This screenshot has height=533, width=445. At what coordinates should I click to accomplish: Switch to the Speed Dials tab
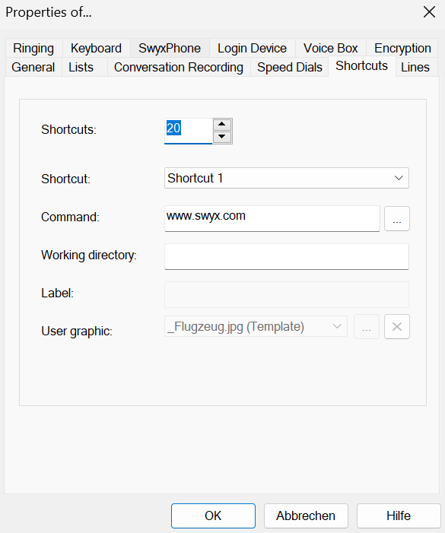pyautogui.click(x=290, y=67)
